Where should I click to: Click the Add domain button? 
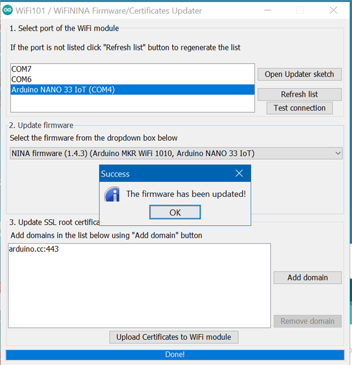pyautogui.click(x=308, y=278)
